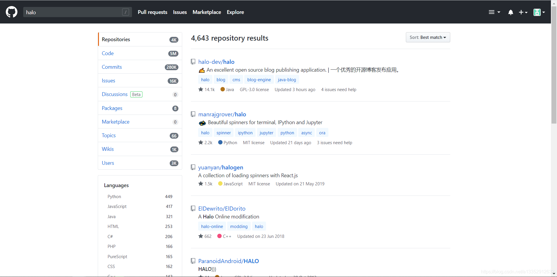Image resolution: width=557 pixels, height=277 pixels.
Task: Open the manrajgrover/halo repository
Action: 222,114
